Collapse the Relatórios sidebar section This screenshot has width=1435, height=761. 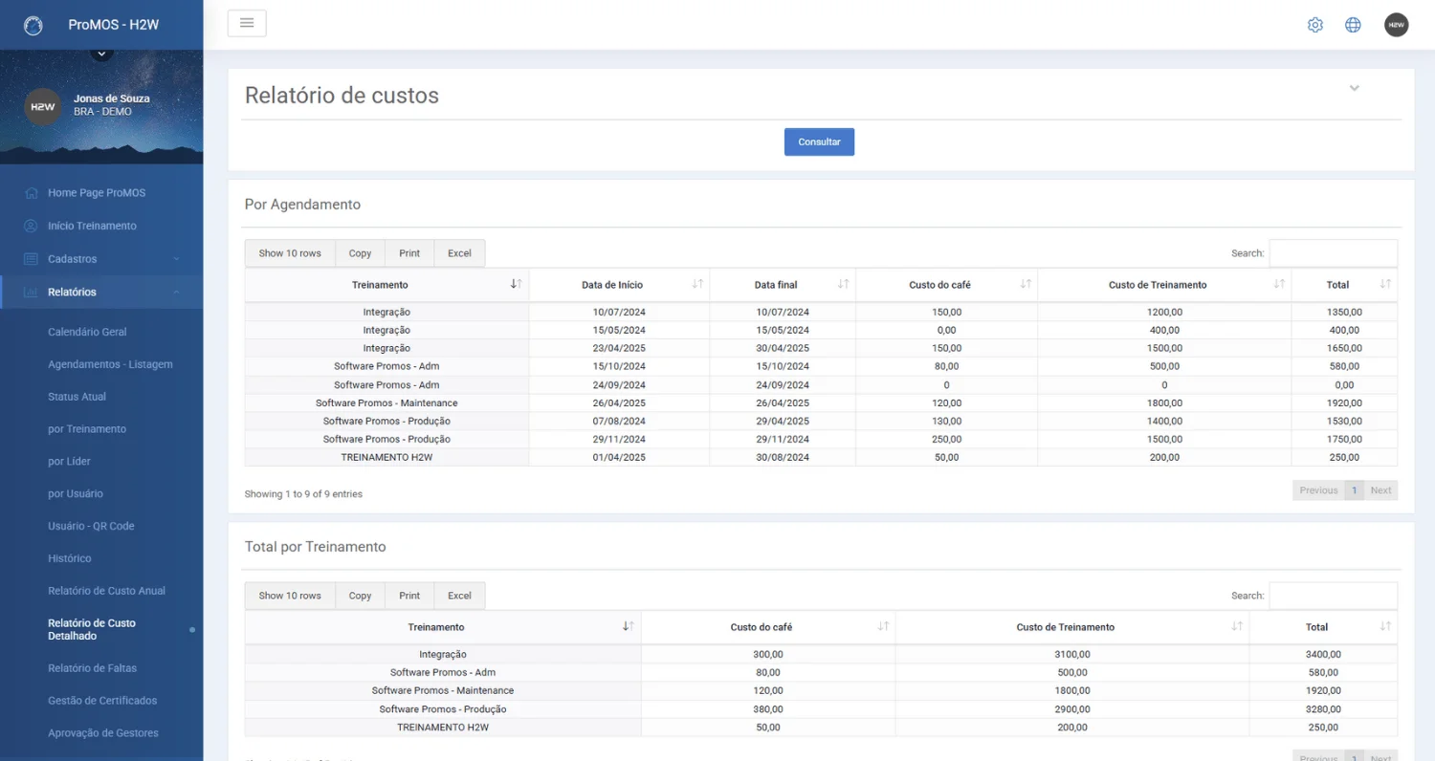tap(101, 292)
